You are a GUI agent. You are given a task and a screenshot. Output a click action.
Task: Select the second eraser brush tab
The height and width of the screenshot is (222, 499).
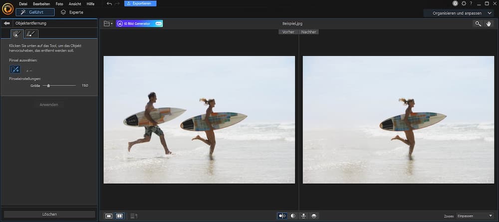point(31,34)
